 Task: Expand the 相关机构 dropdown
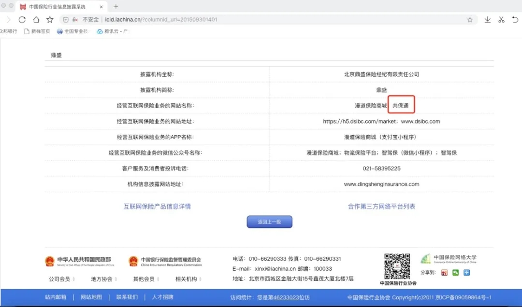pyautogui.click(x=188, y=279)
